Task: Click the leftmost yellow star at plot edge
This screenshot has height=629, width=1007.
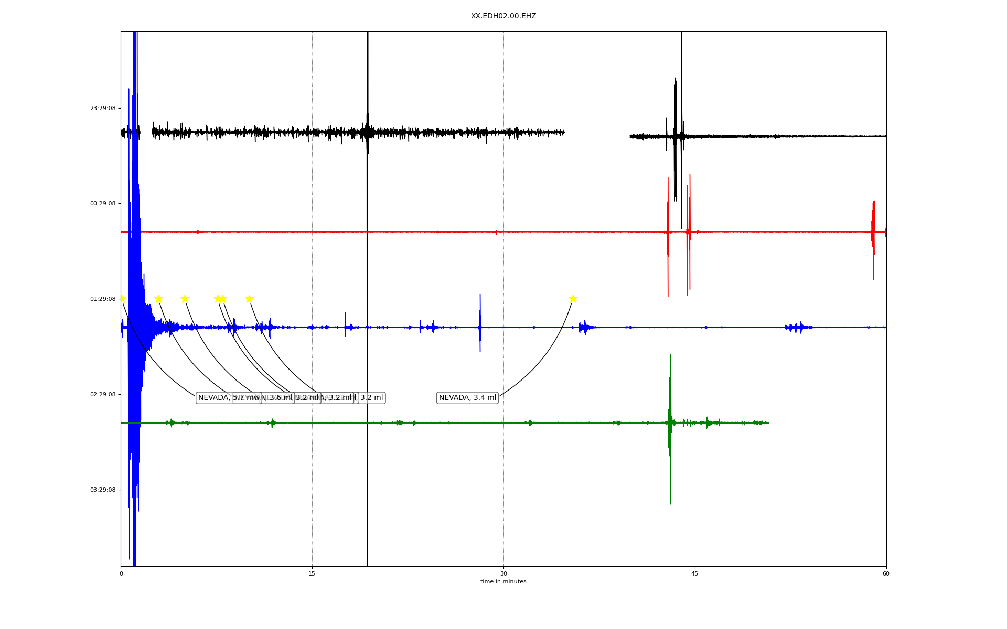Action: 122,299
